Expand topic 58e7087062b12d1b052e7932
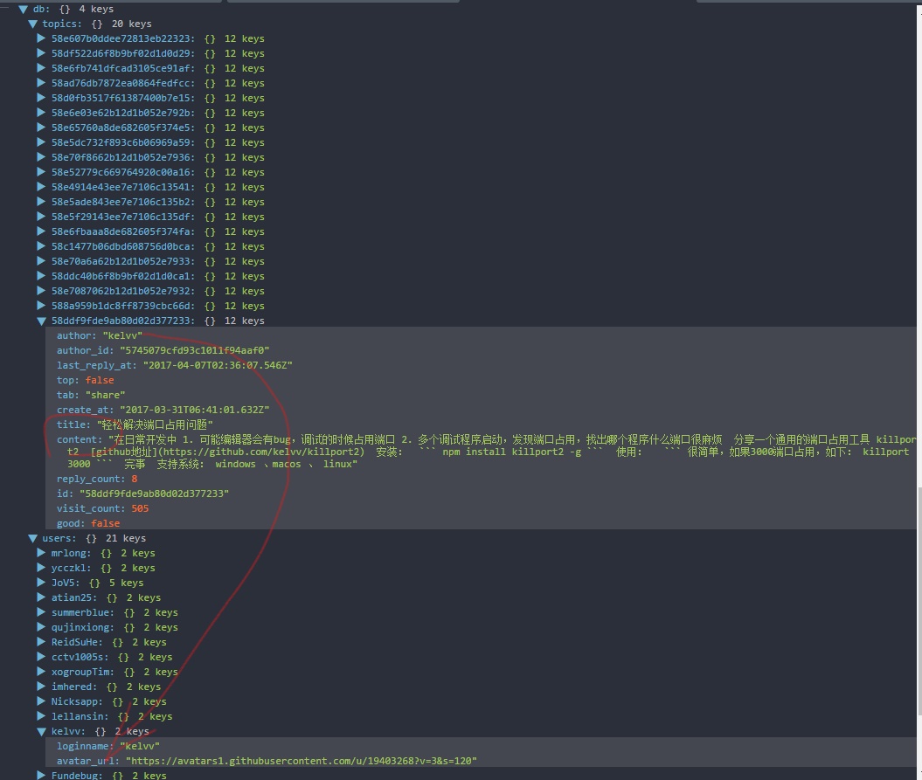The image size is (922, 780). click(x=41, y=291)
